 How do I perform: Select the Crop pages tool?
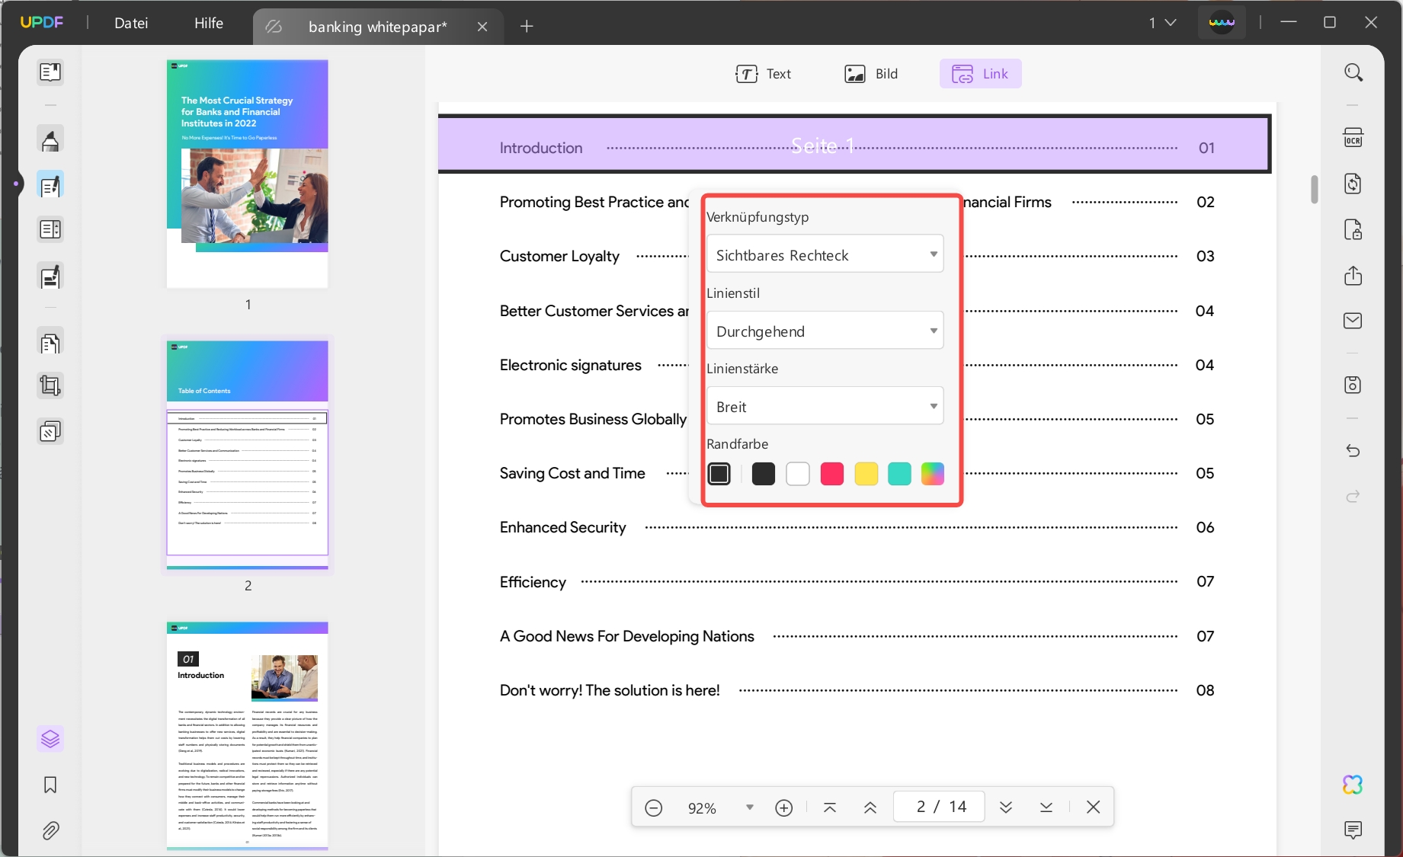point(50,386)
